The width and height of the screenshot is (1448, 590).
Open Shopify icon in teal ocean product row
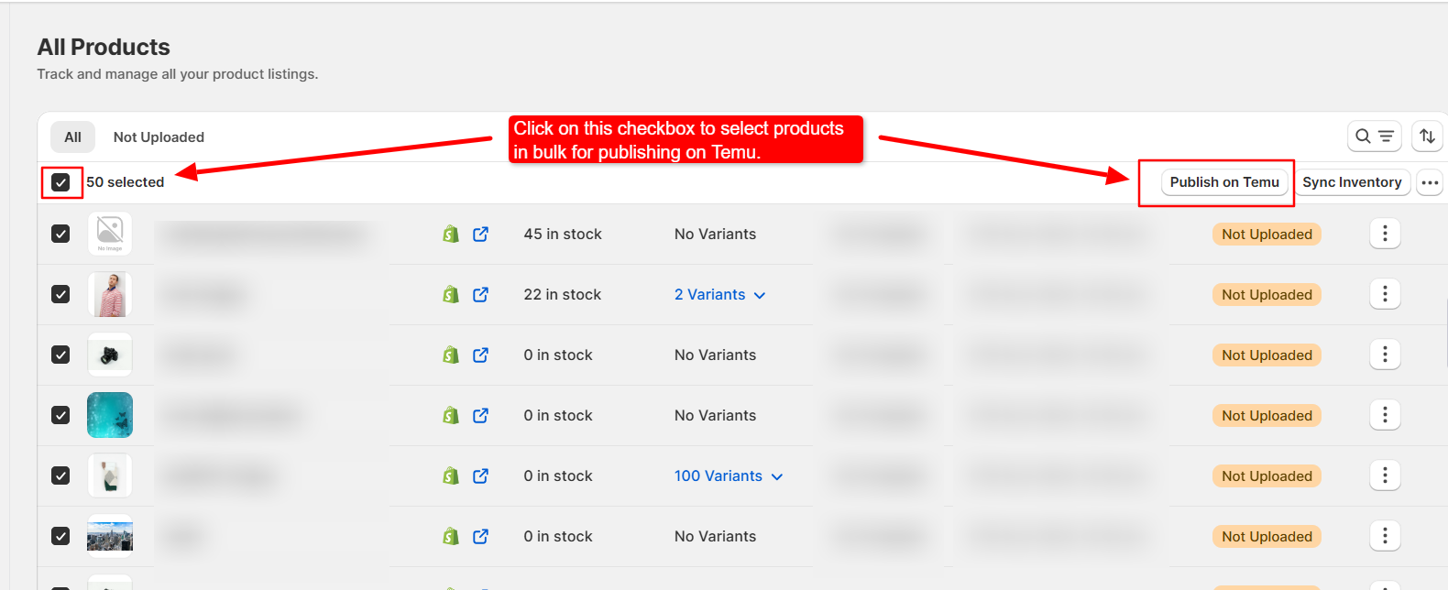point(450,416)
